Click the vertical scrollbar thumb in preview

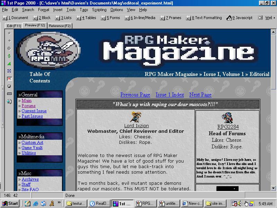pyautogui.click(x=273, y=62)
